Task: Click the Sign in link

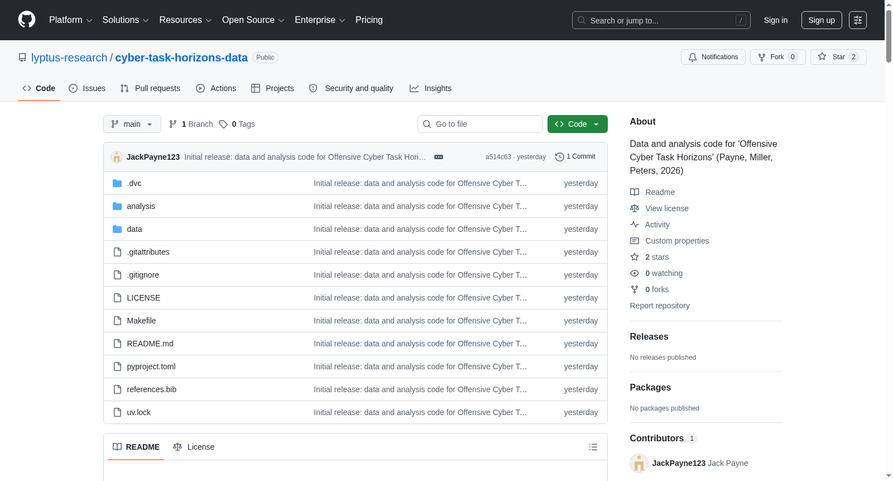Action: point(776,20)
